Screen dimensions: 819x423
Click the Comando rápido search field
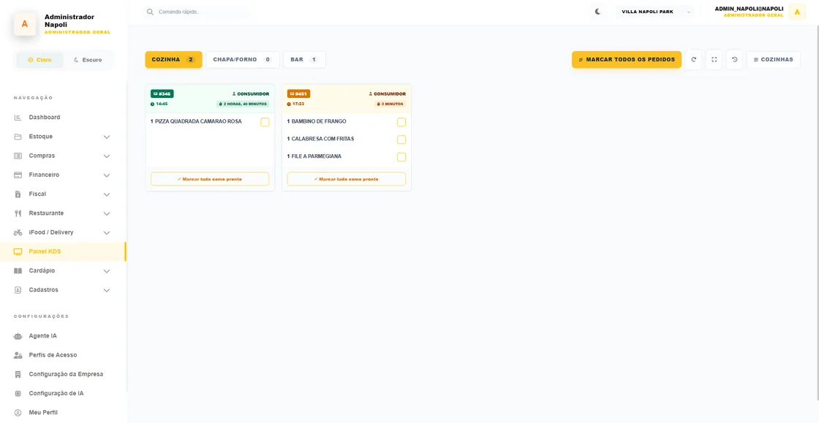tap(197, 12)
